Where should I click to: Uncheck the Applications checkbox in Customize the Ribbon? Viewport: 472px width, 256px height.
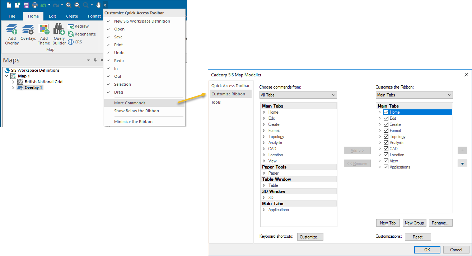point(386,167)
